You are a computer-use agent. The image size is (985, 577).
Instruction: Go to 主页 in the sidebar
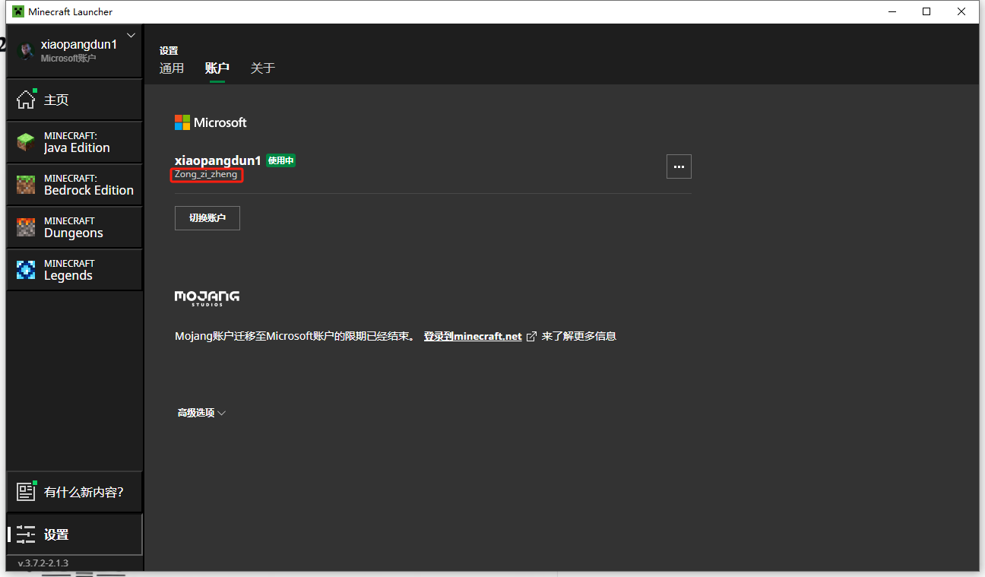(56, 100)
